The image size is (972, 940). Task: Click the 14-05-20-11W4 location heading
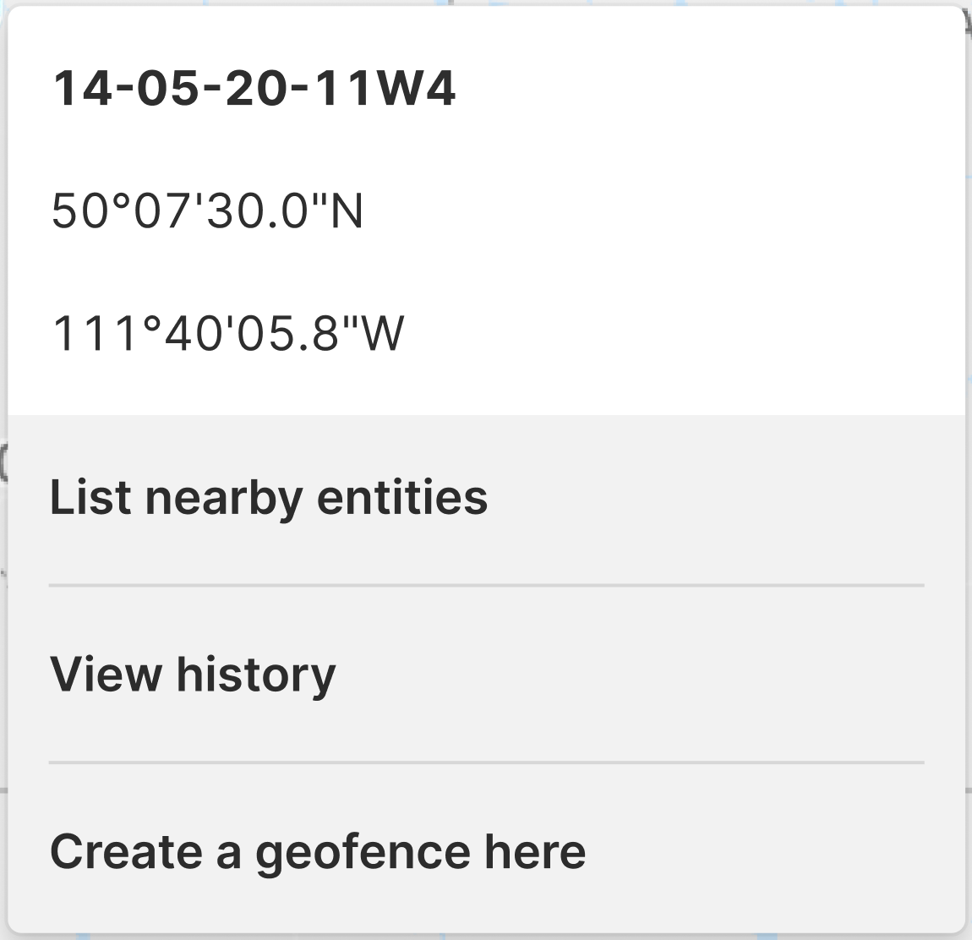[x=254, y=89]
